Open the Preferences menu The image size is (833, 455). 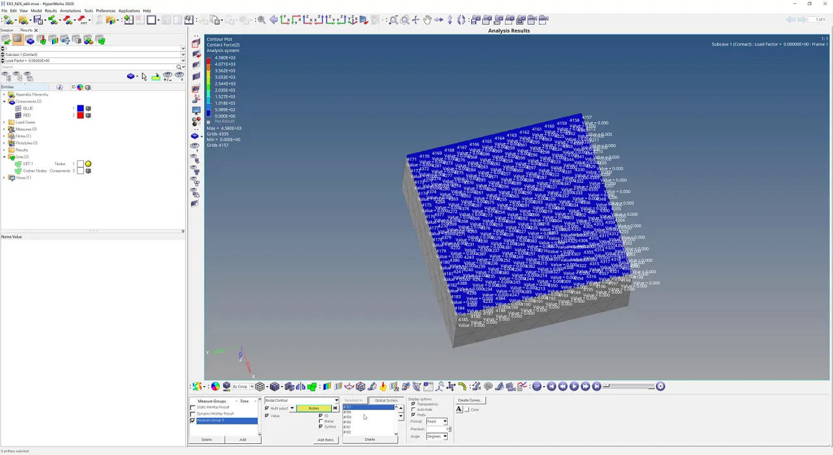coord(105,10)
